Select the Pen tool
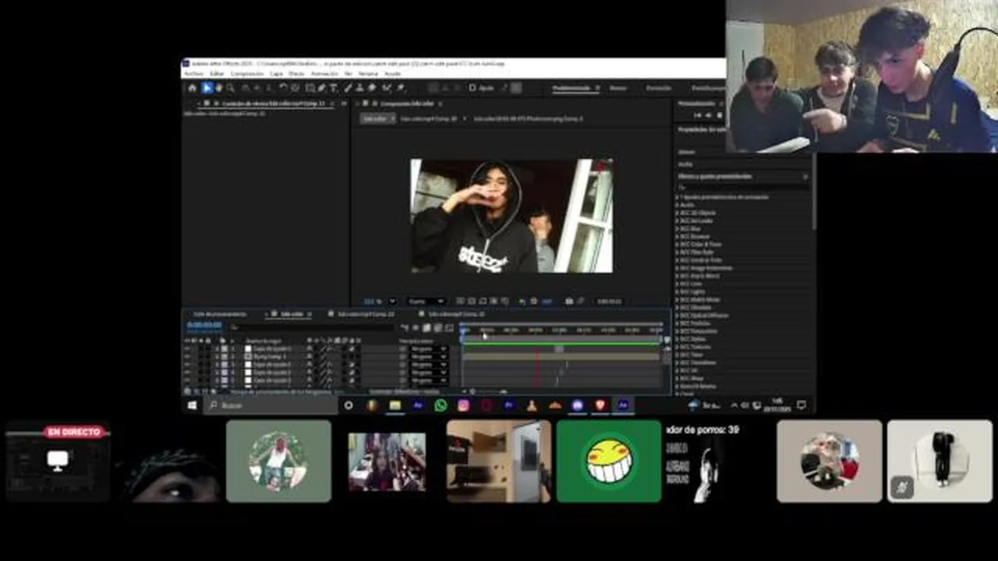The height and width of the screenshot is (561, 998). click(321, 88)
